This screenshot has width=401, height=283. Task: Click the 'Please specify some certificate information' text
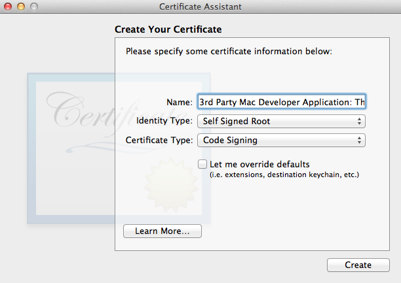tap(229, 51)
